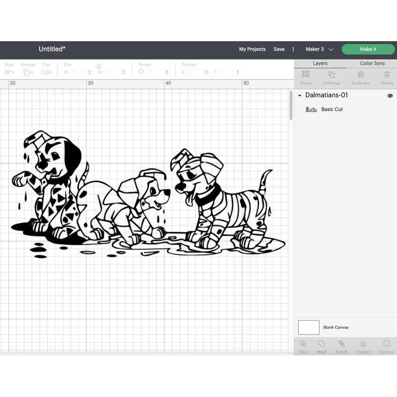Click the Blank Canvas color swatch

(x=308, y=327)
